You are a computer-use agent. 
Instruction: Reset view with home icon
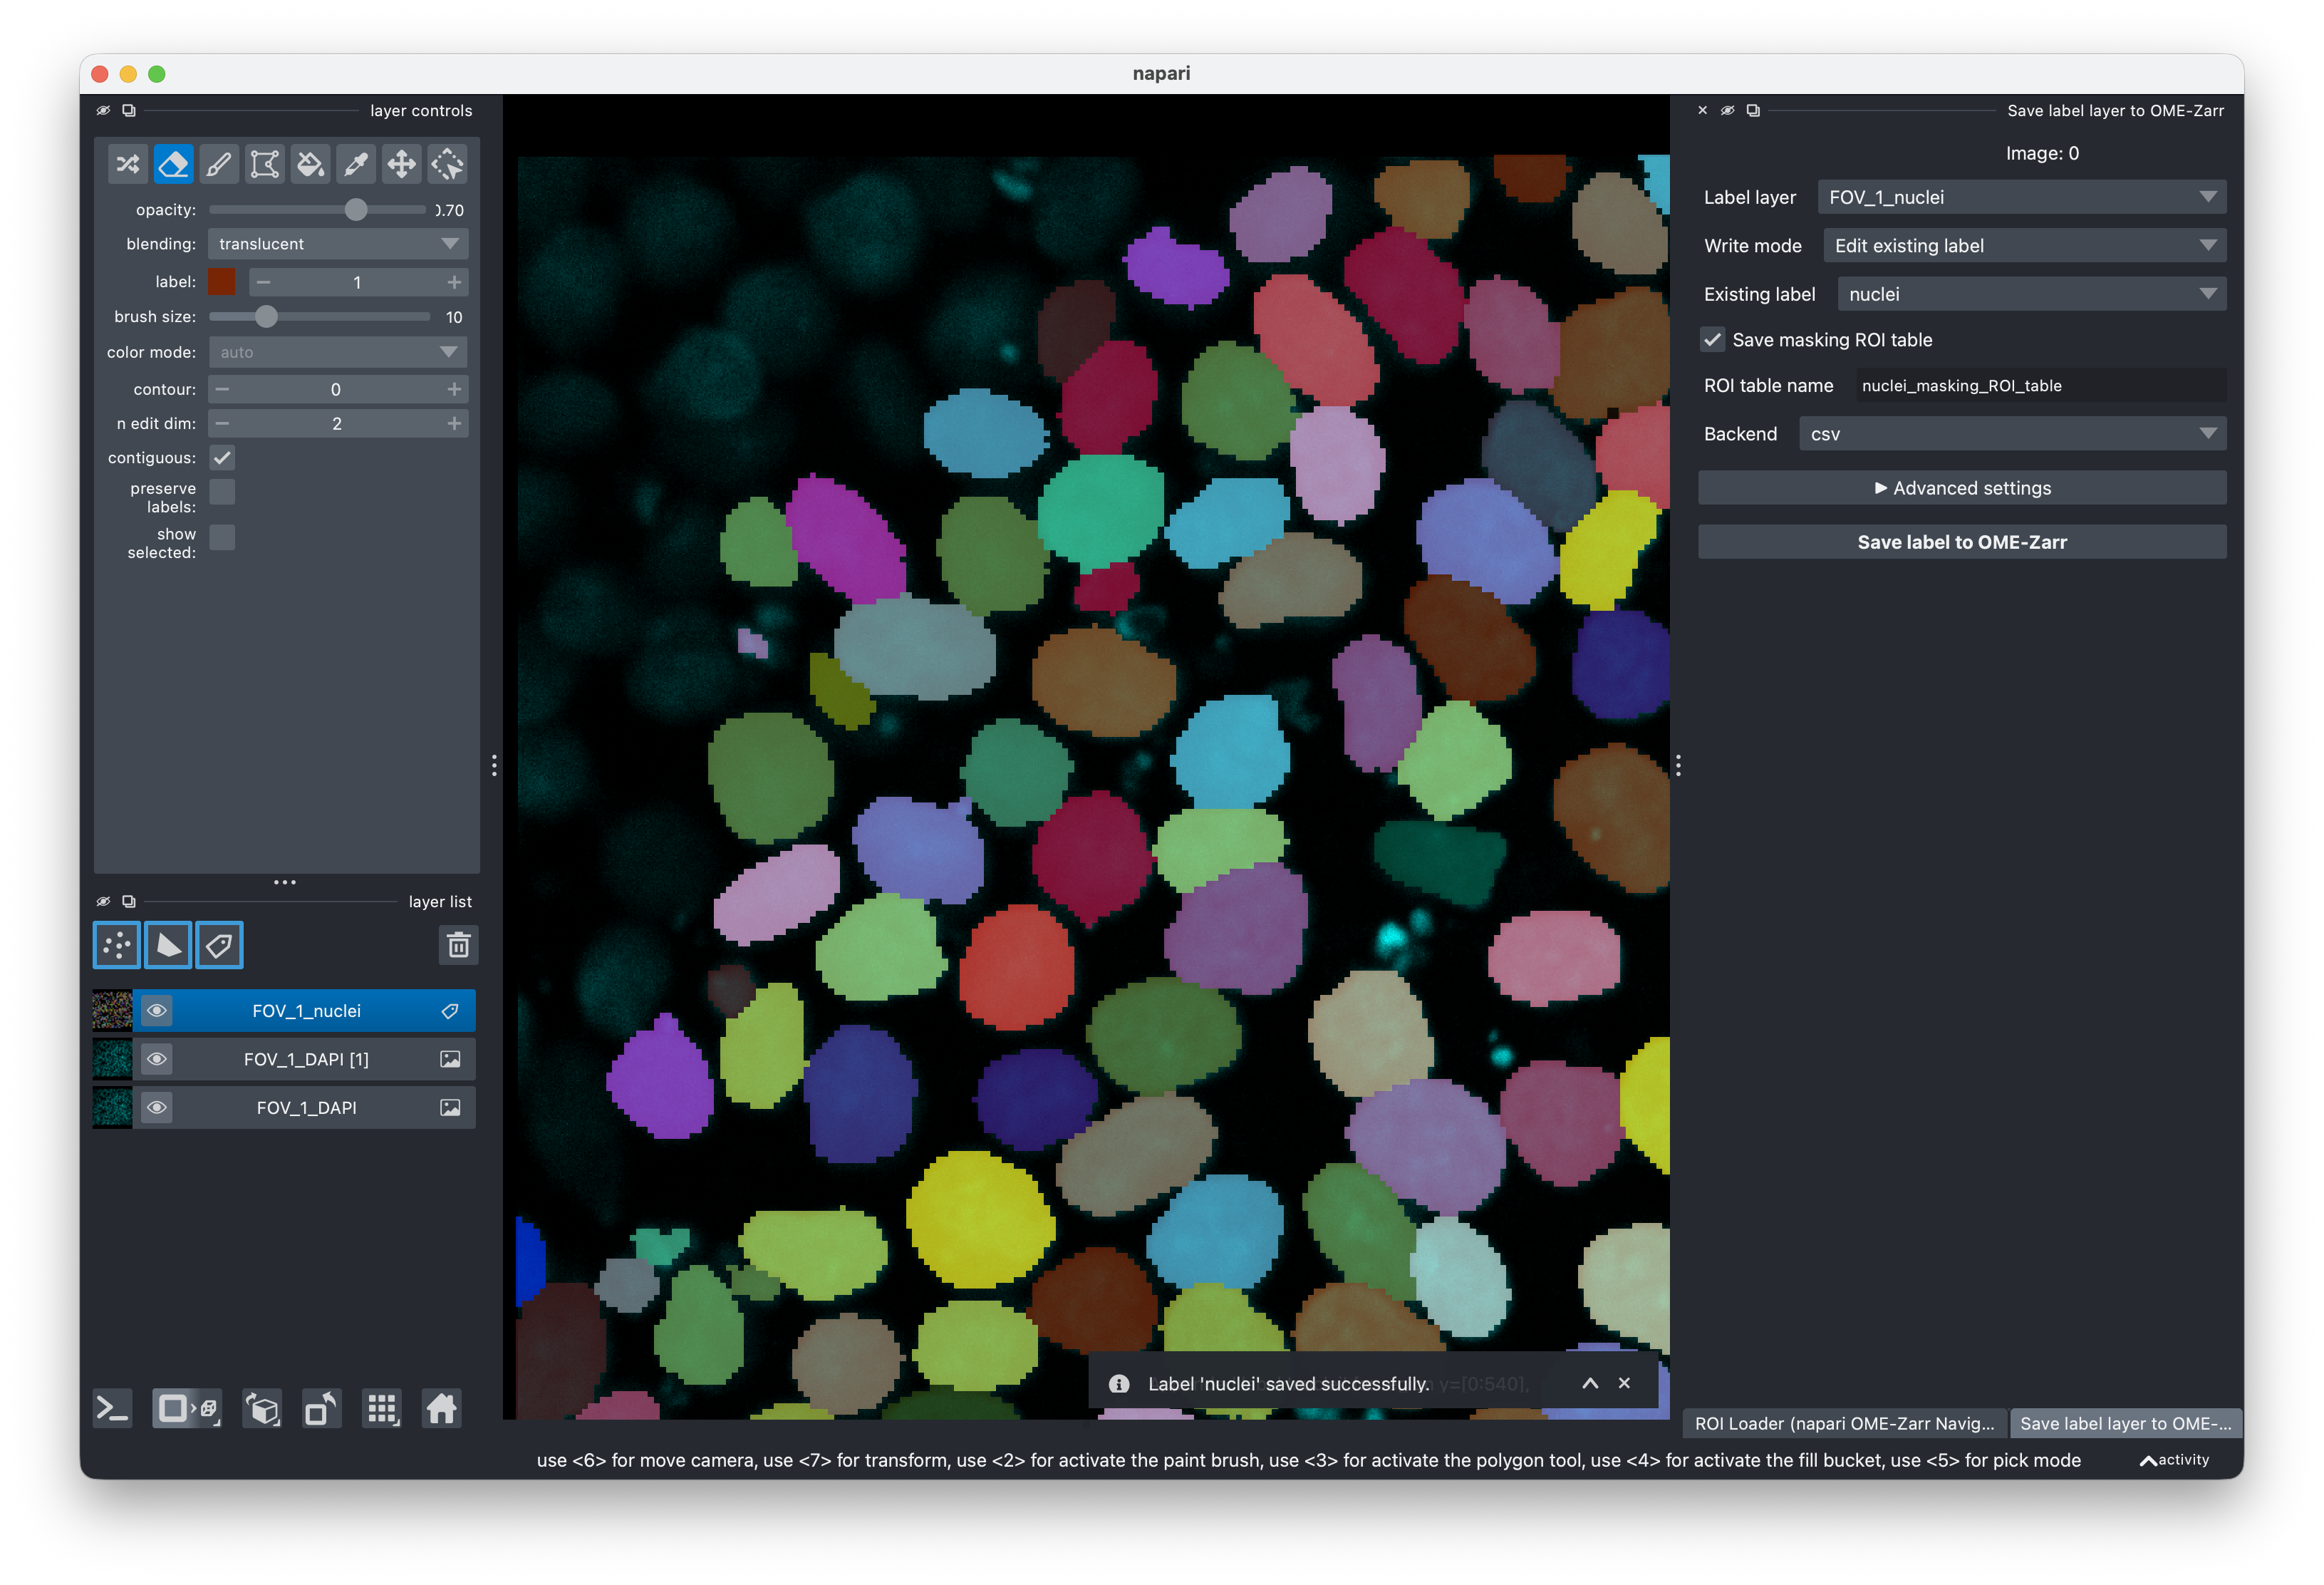click(x=441, y=1409)
